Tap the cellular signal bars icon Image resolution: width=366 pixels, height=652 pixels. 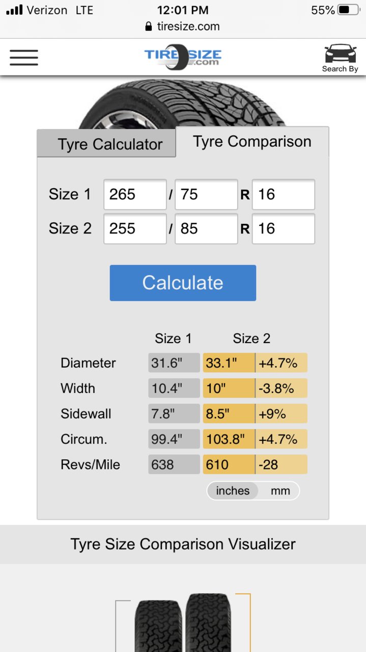(14, 10)
